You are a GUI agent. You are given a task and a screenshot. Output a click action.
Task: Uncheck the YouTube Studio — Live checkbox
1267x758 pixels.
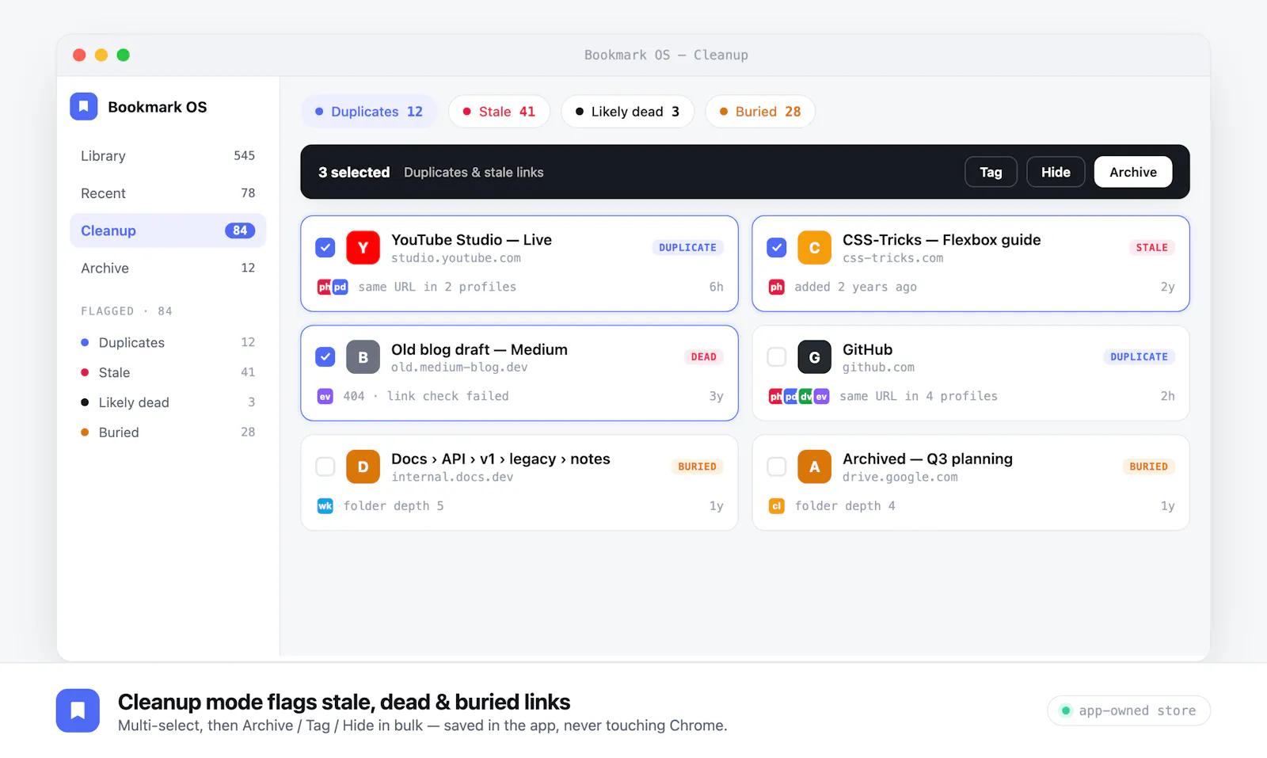[325, 248]
